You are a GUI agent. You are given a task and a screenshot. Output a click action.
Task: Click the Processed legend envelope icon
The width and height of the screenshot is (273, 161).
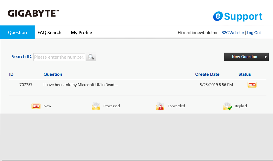pos(96,106)
